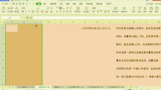Click the red font color A icon
Screen dimensions: 161x90
point(47,11)
